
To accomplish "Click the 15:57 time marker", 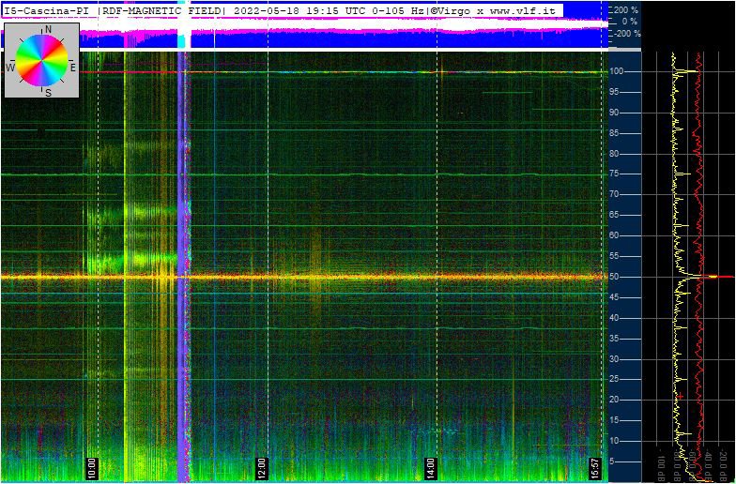I will click(593, 466).
